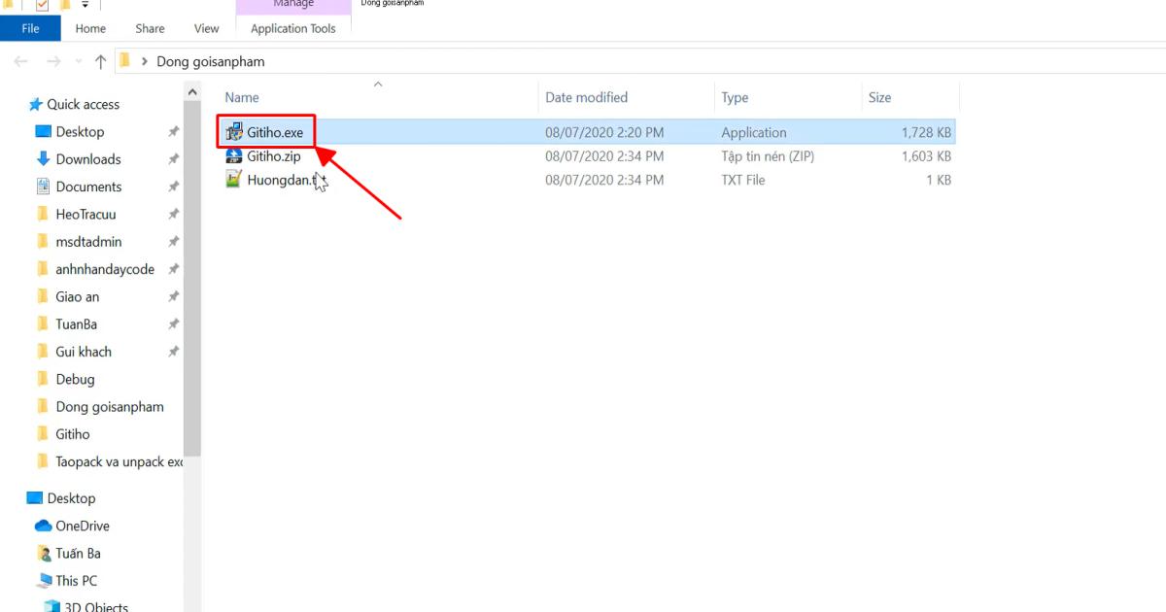Unpin Downloads via its pin icon
The width and height of the screenshot is (1166, 612).
(173, 159)
